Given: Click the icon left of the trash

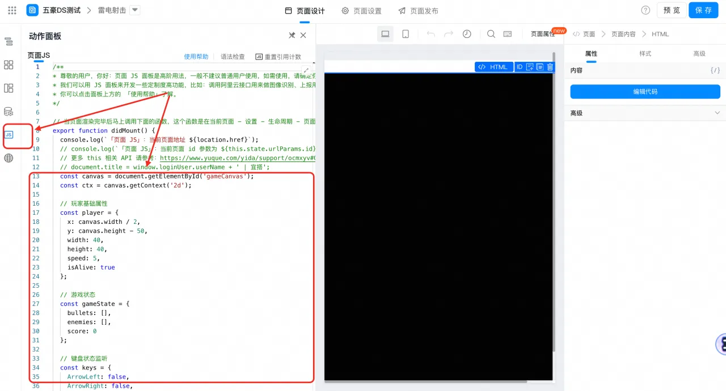Looking at the screenshot, I should click(540, 67).
